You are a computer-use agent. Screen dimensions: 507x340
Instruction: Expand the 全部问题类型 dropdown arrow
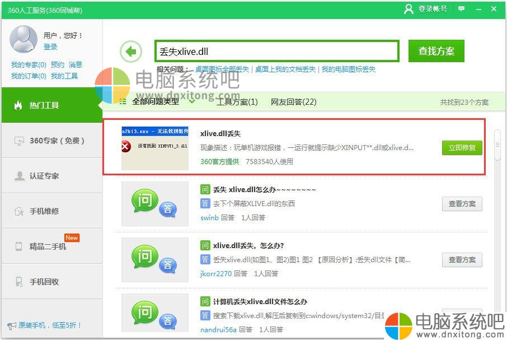tap(192, 101)
